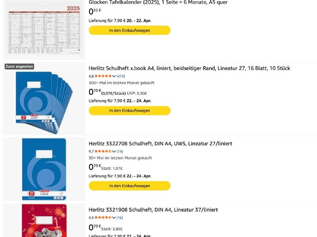The height and width of the screenshot is (237, 317).
Task: Open the Glocken Tafelkalender 2025 product image
Action: point(44,29)
